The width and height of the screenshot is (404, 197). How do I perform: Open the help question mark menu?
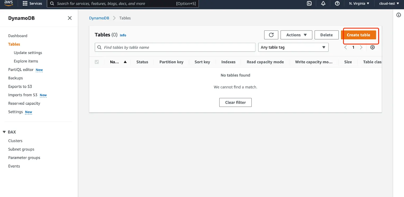(x=337, y=3)
